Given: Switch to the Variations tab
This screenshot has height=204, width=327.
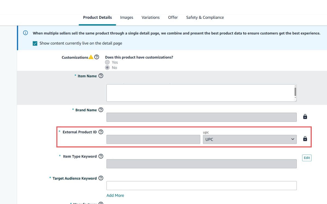Looking at the screenshot, I should pyautogui.click(x=150, y=17).
